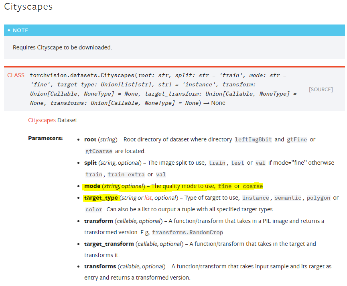Click the Parameters: label
Image resolution: width=347 pixels, height=286 pixels.
[x=45, y=138]
